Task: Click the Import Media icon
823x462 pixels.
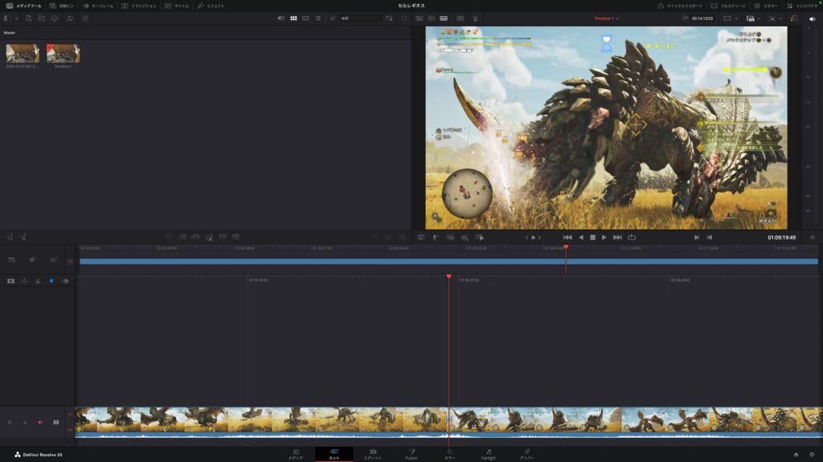Action: click(x=28, y=18)
